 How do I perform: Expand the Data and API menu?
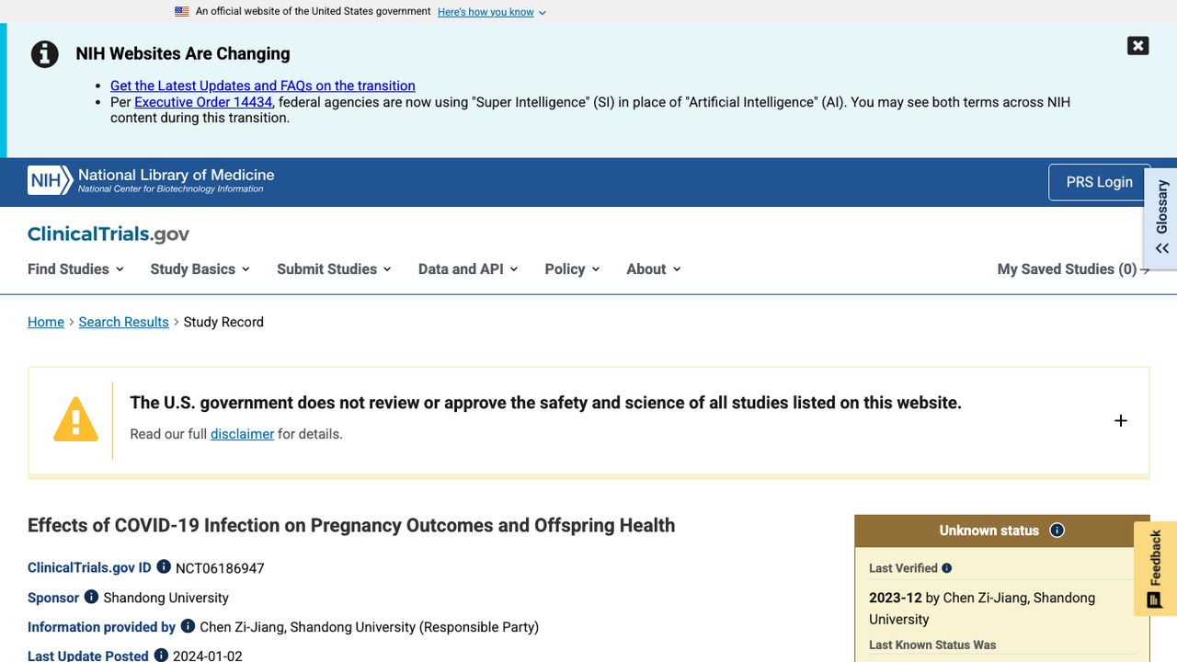pos(468,269)
